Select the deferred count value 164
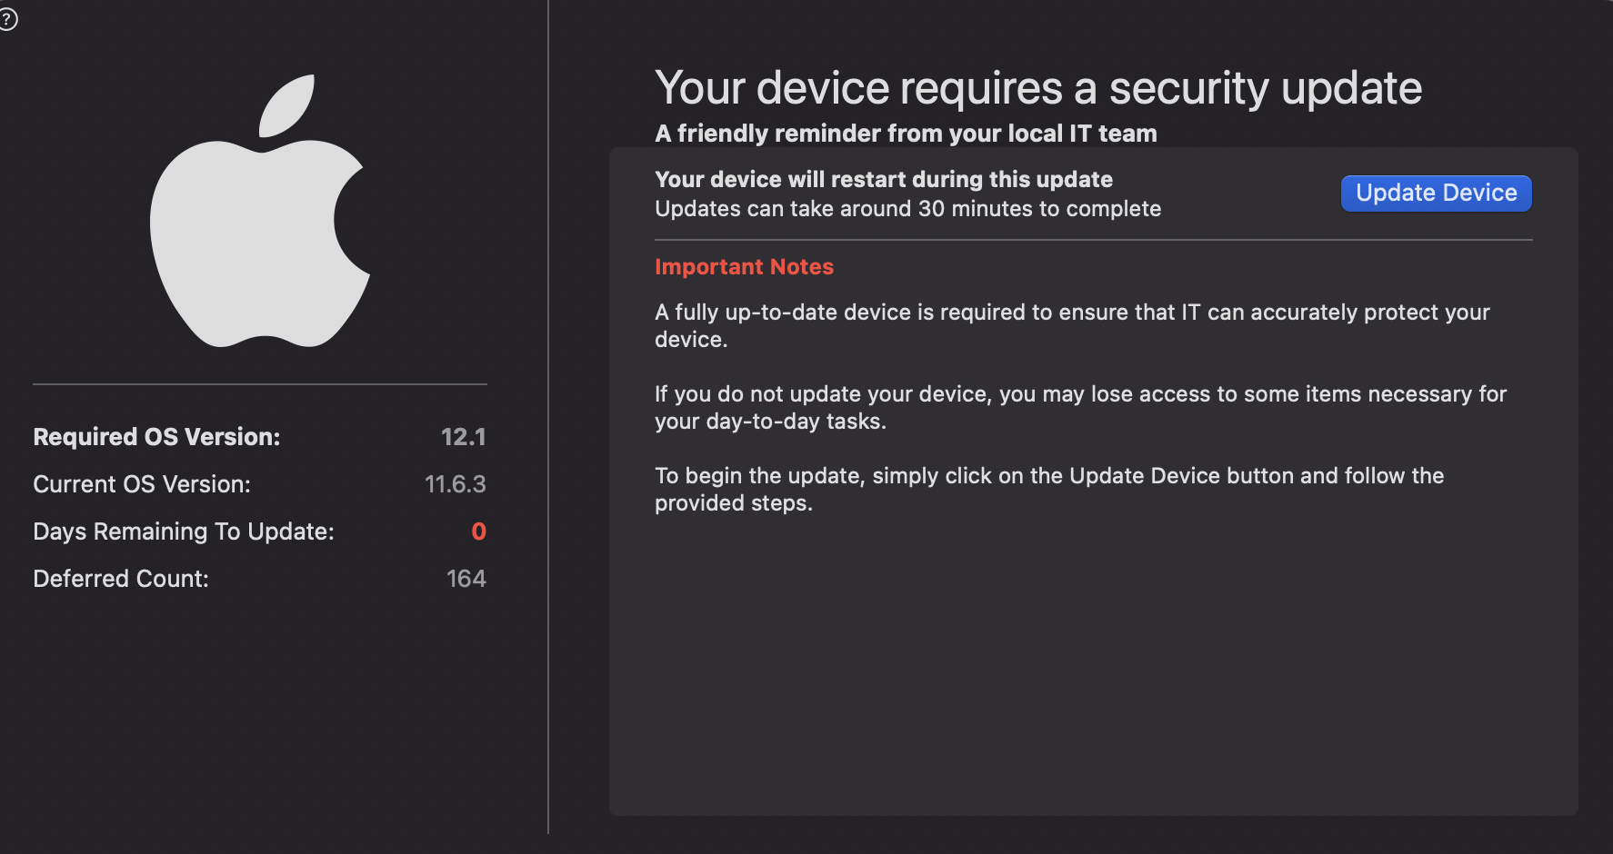 (x=466, y=579)
